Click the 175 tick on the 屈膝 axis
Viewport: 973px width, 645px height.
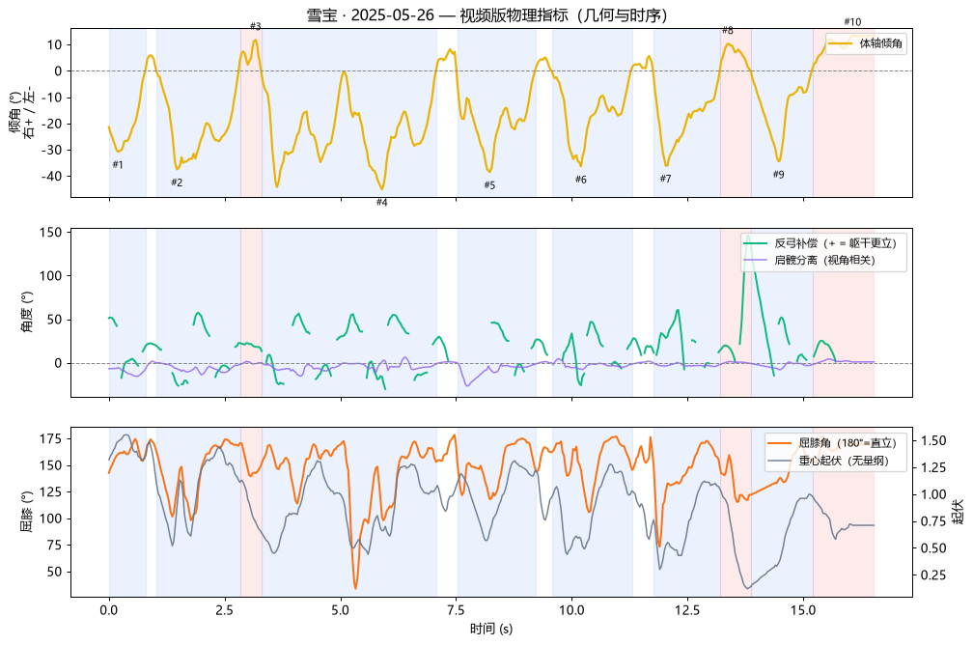click(x=53, y=439)
